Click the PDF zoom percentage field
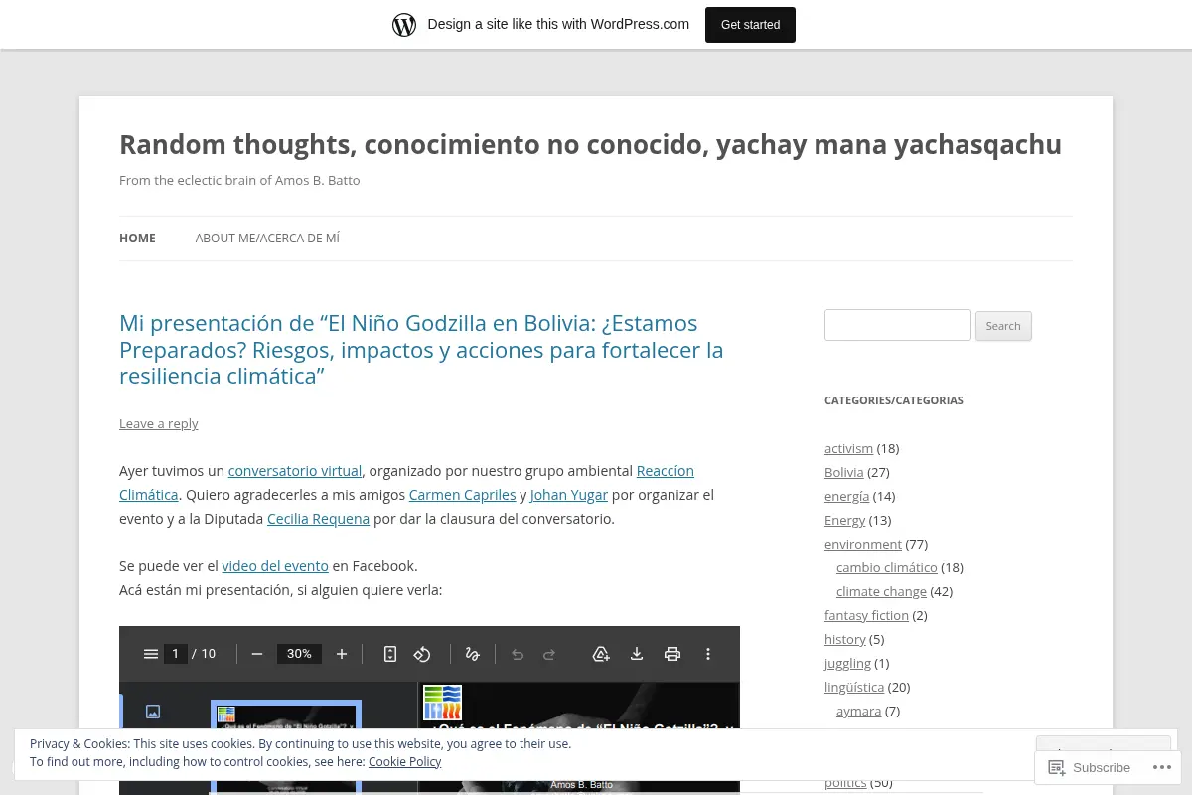The image size is (1192, 795). [x=299, y=654]
